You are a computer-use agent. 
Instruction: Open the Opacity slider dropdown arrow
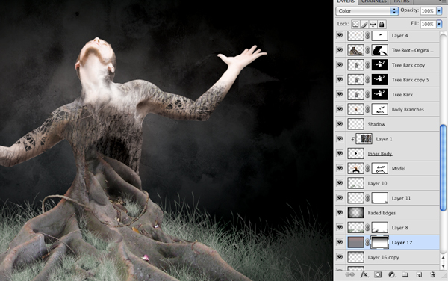coord(439,11)
